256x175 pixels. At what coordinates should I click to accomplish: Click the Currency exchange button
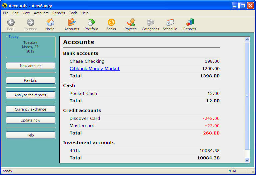pyautogui.click(x=31, y=109)
